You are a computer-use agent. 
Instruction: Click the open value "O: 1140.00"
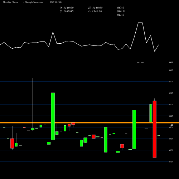click(67, 8)
